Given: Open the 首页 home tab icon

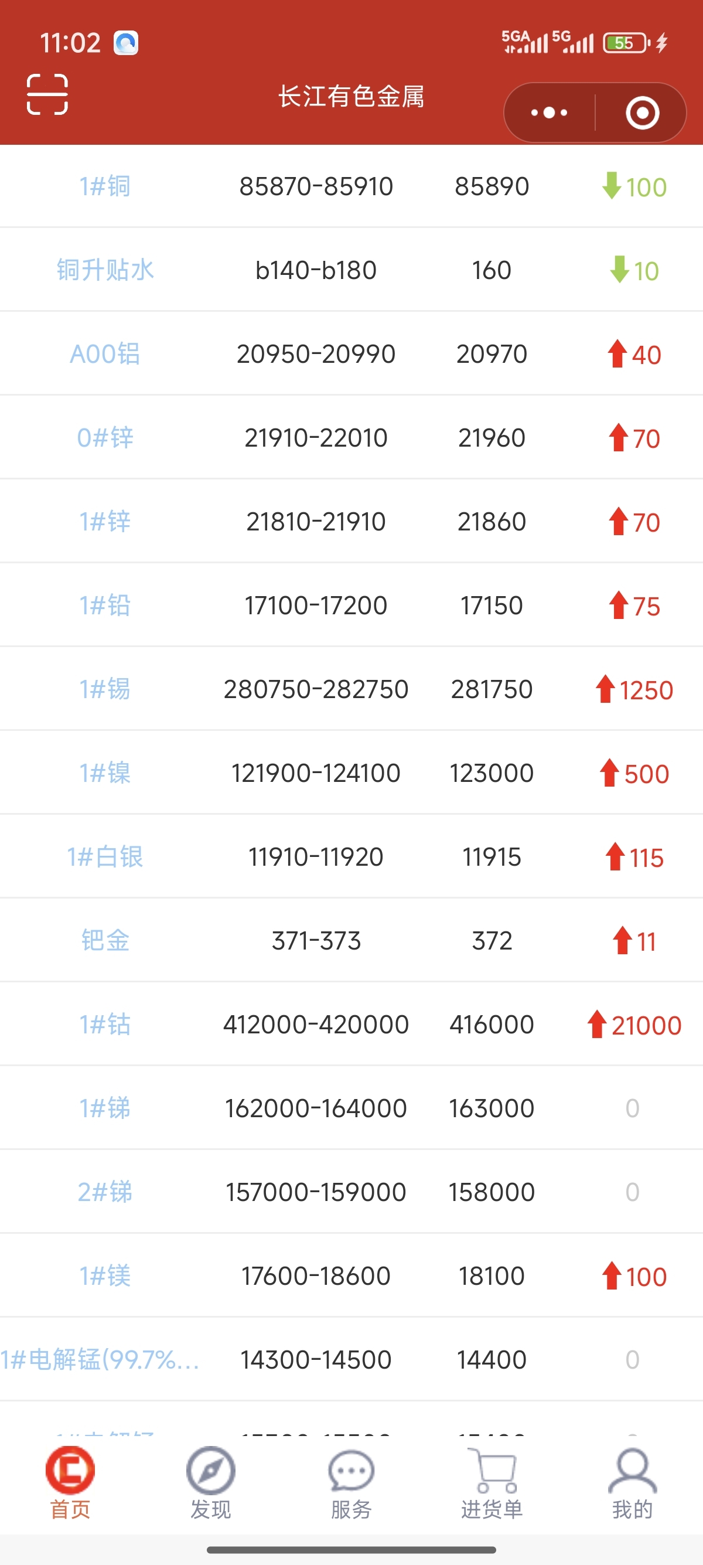Looking at the screenshot, I should (70, 1470).
